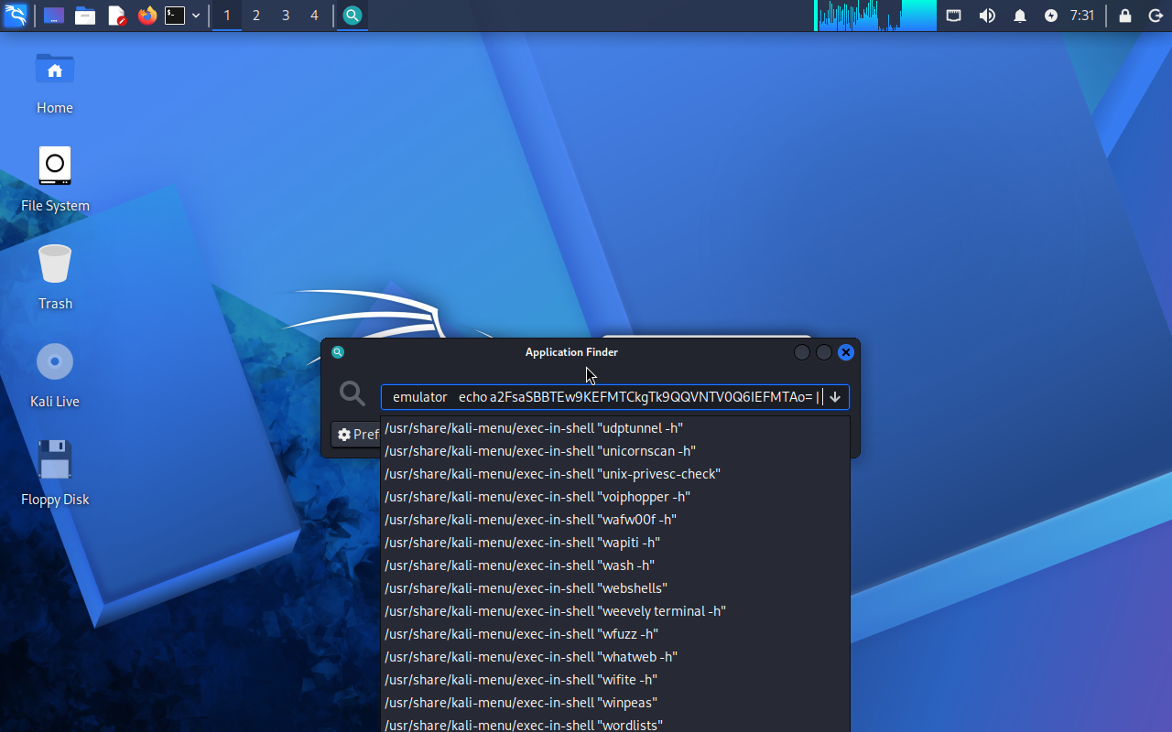The width and height of the screenshot is (1172, 732).
Task: Click the lock screen icon
Action: click(x=1125, y=16)
